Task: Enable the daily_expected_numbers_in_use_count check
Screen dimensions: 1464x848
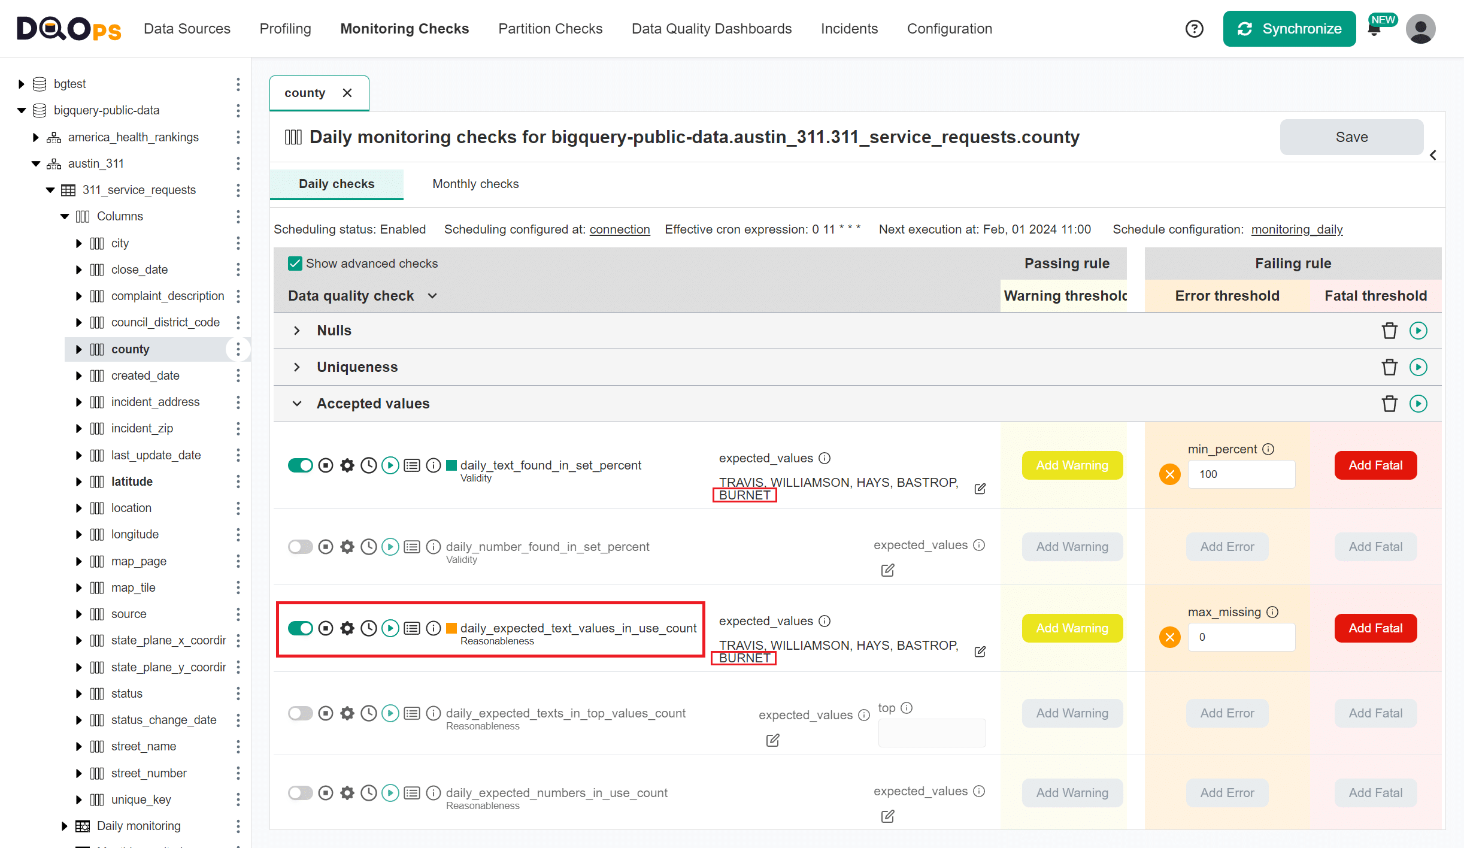Action: coord(301,792)
